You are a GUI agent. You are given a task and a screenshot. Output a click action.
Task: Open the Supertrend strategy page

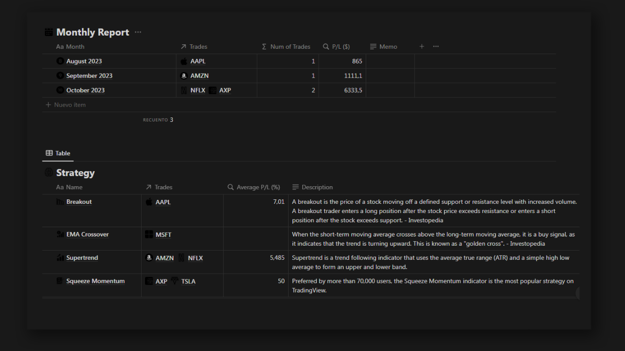(x=82, y=258)
